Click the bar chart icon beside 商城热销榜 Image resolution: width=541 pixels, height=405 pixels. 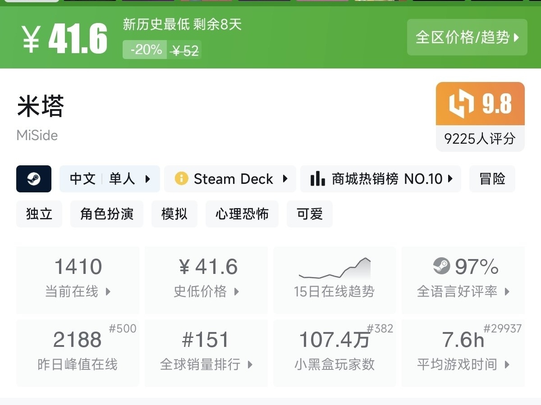coord(318,179)
